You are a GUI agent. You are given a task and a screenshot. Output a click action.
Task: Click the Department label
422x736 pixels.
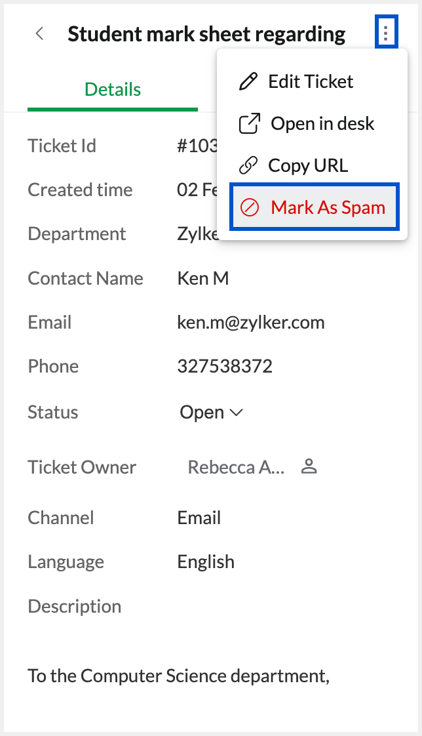[x=77, y=234]
